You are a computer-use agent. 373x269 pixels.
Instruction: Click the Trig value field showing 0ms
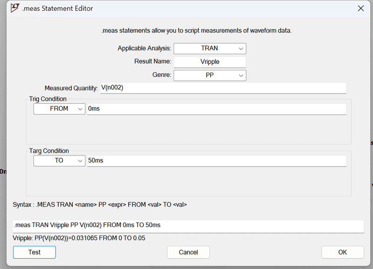(216, 109)
